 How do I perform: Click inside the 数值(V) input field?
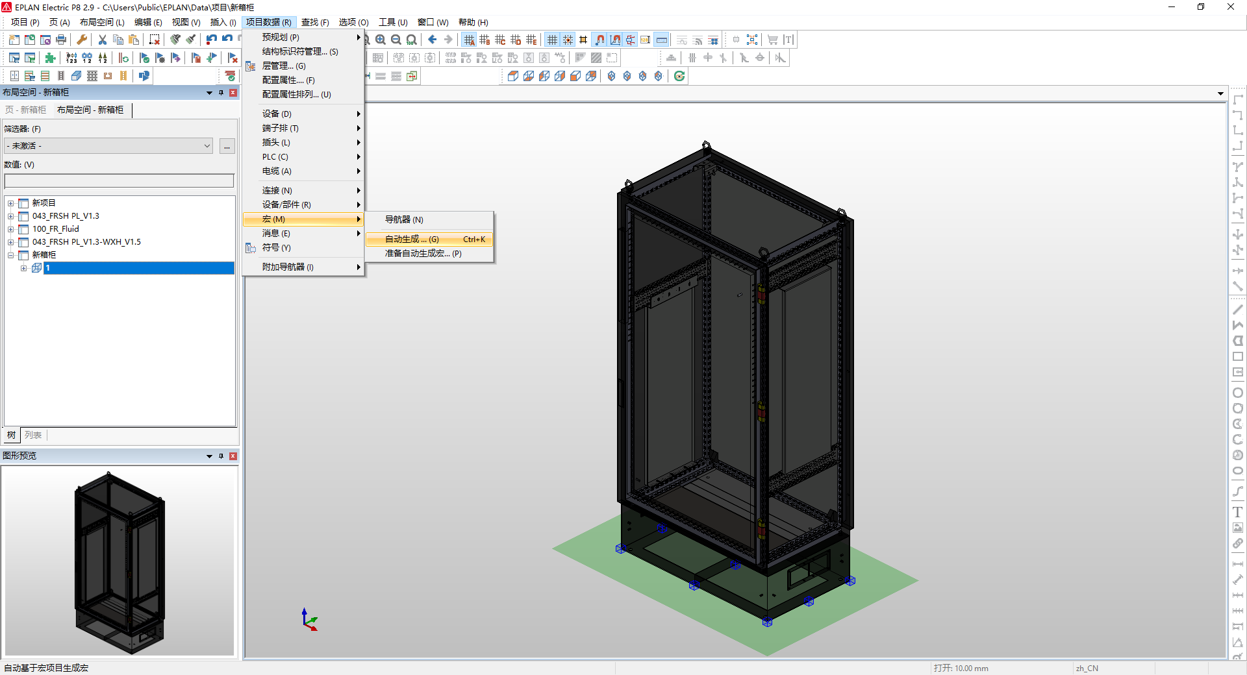pyautogui.click(x=119, y=180)
